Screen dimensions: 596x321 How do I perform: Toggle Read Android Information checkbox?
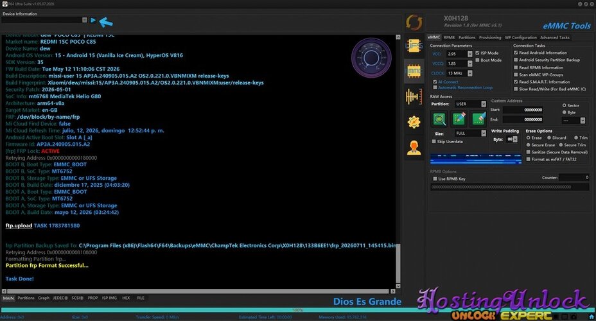click(516, 53)
